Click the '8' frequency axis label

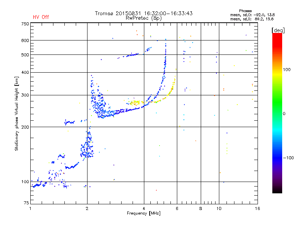(x=201, y=208)
